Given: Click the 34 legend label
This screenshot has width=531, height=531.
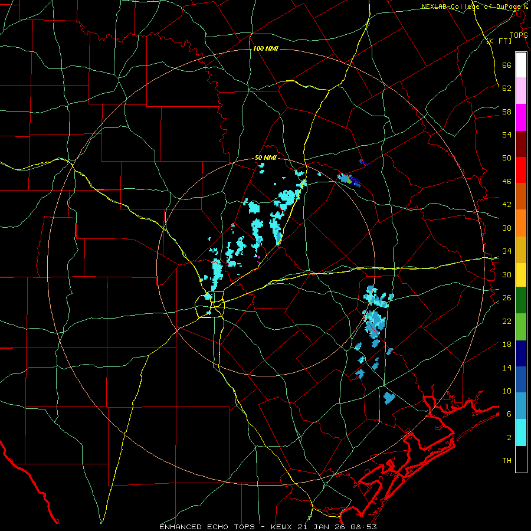Looking at the screenshot, I should (507, 251).
